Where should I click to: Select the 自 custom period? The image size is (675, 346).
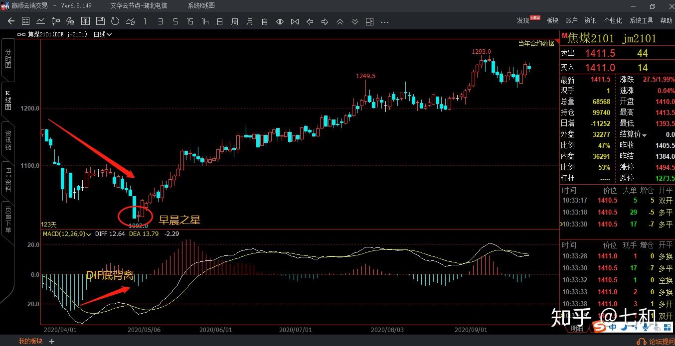(265, 21)
